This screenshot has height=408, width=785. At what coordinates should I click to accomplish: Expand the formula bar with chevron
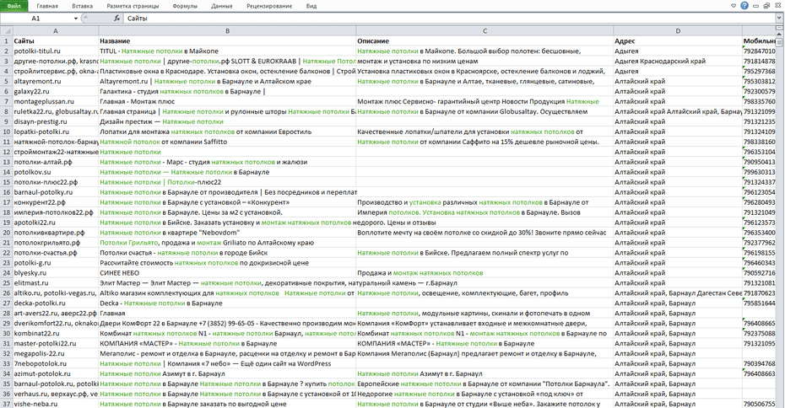(x=779, y=18)
